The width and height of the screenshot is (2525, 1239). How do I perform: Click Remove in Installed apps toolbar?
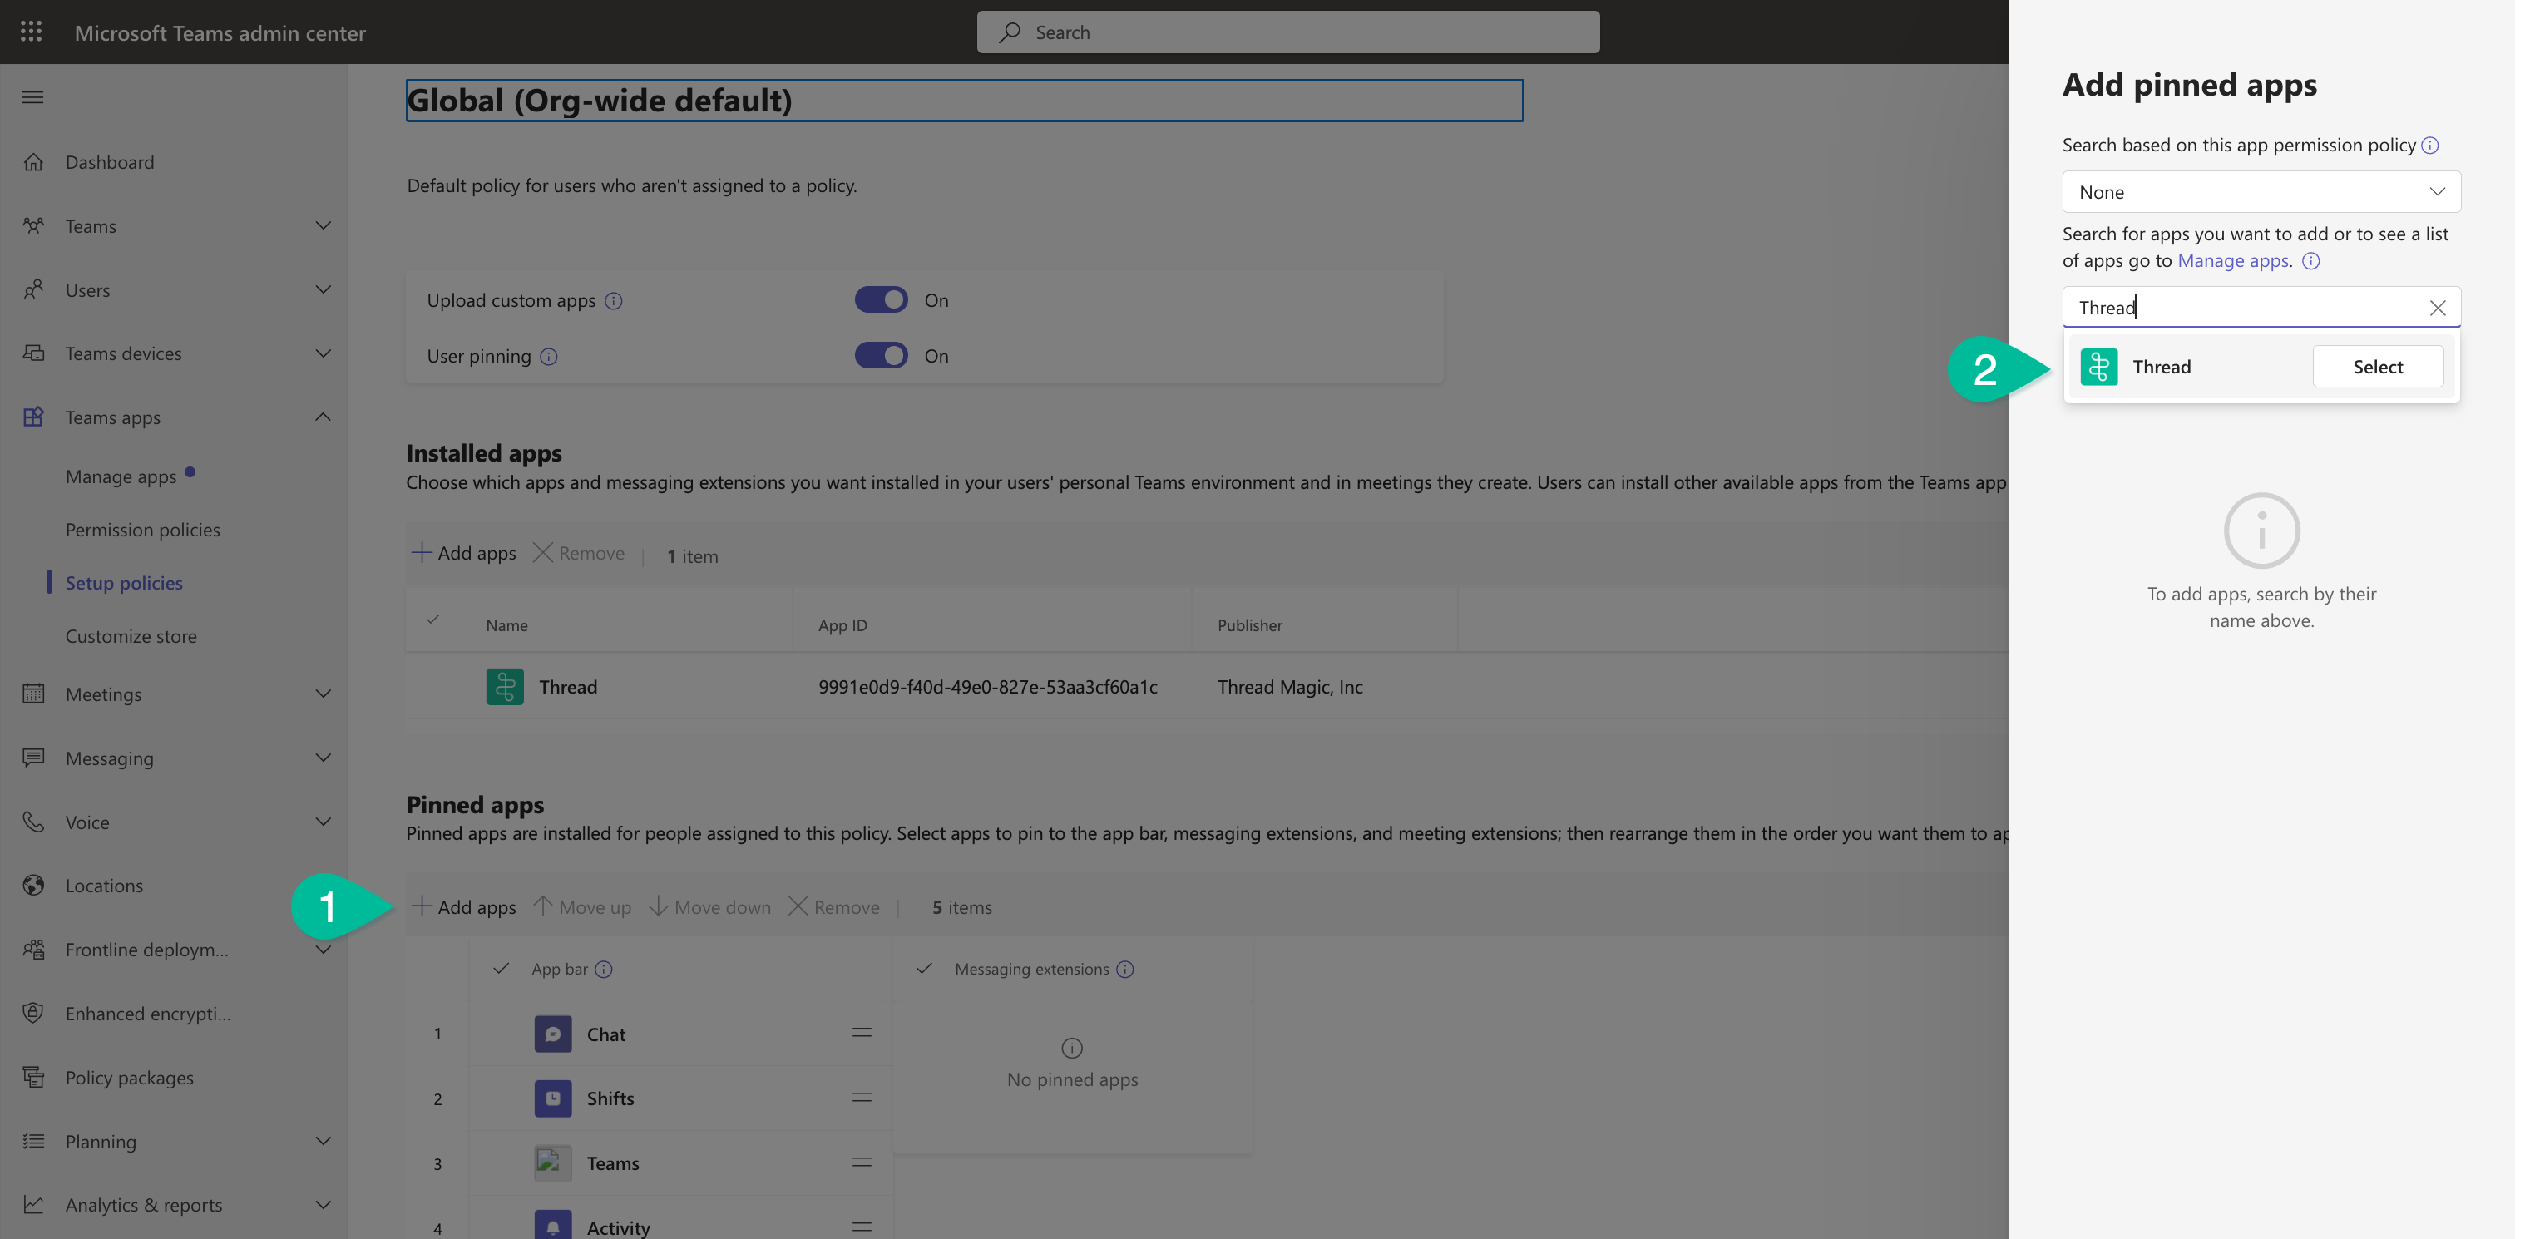click(580, 554)
